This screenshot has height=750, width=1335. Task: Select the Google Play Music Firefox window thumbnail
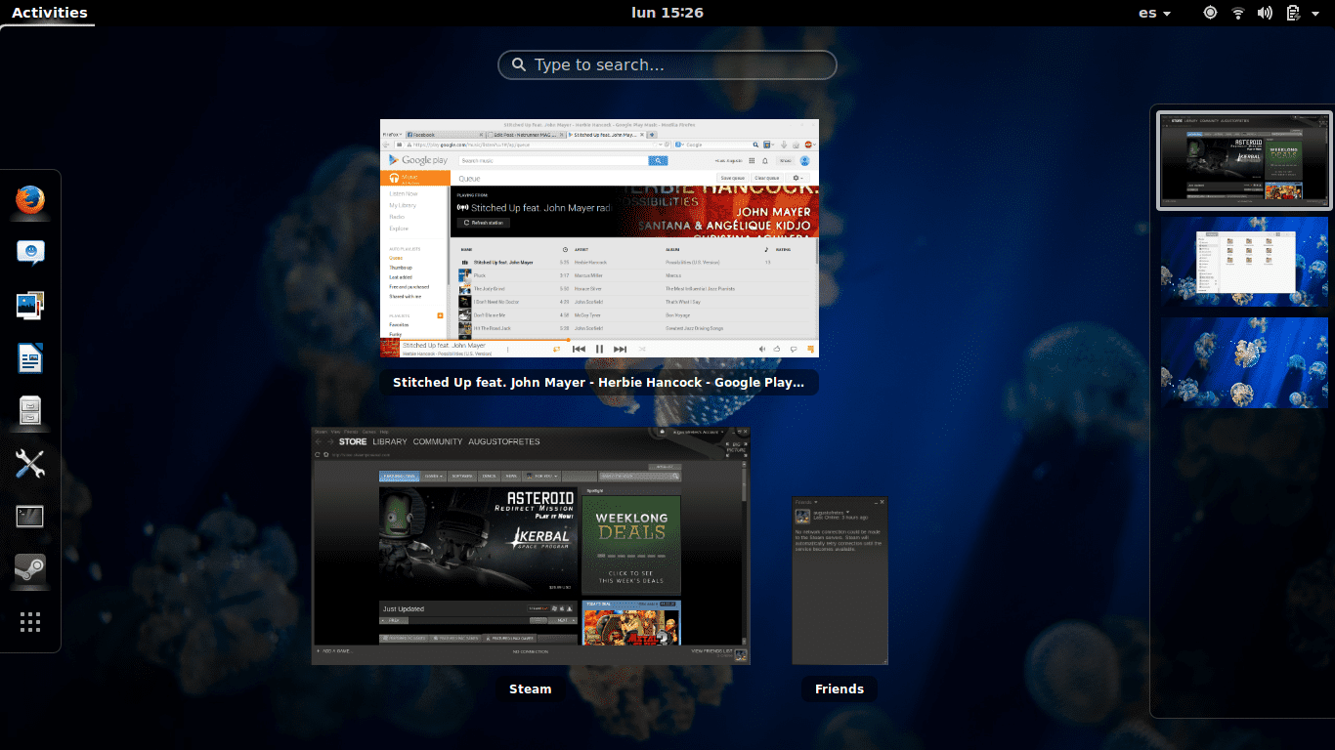point(599,238)
